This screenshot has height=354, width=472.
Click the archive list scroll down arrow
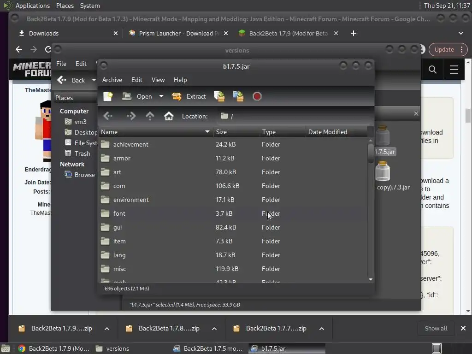[x=371, y=279]
